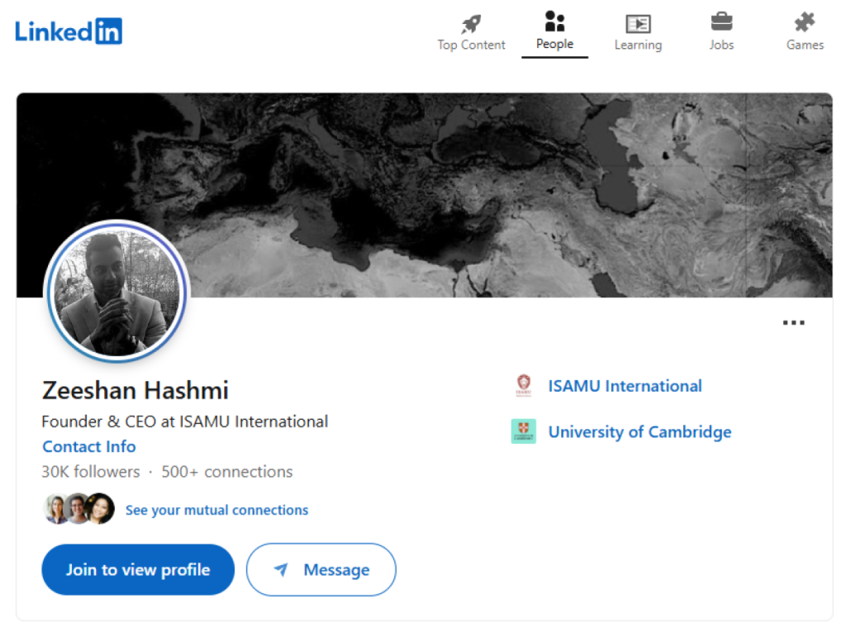Click the Message button
846x637 pixels.
[x=321, y=569]
